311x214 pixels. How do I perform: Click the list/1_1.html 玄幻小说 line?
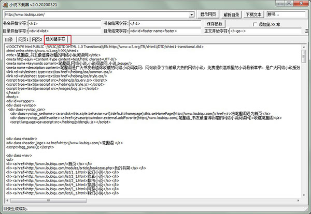(x=63, y=172)
